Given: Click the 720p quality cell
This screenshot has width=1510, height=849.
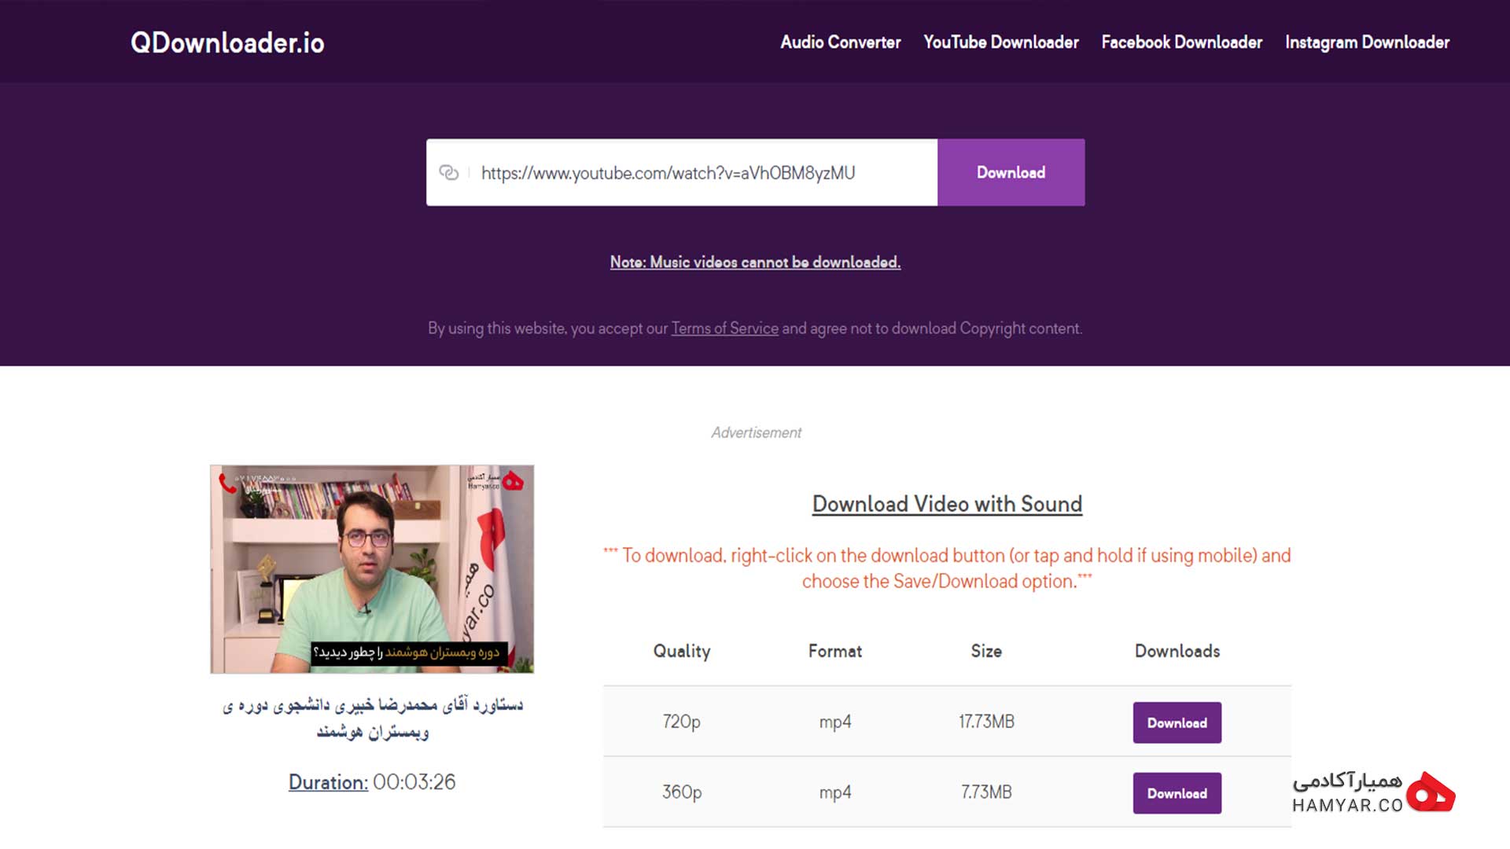Looking at the screenshot, I should 681,722.
